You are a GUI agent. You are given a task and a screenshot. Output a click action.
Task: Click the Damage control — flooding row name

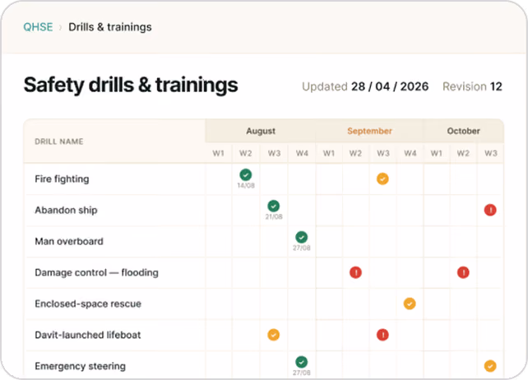(x=97, y=272)
